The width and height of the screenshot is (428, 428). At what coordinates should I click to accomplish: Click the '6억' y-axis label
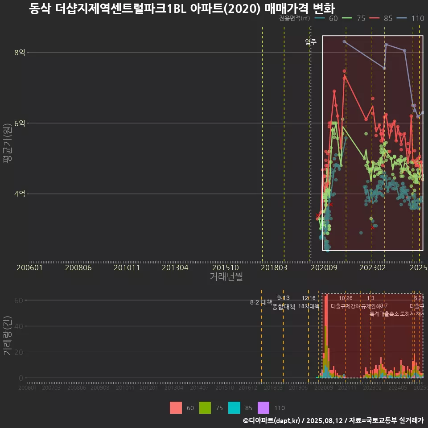[x=20, y=123]
